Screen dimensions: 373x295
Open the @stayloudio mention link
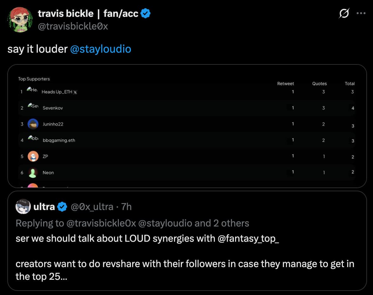coord(101,49)
